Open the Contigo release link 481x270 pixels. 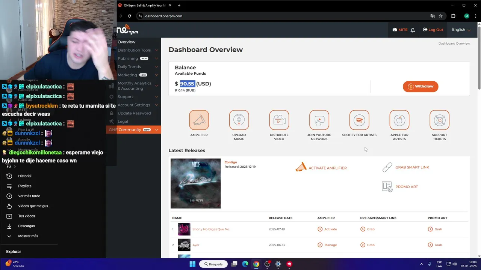231,162
